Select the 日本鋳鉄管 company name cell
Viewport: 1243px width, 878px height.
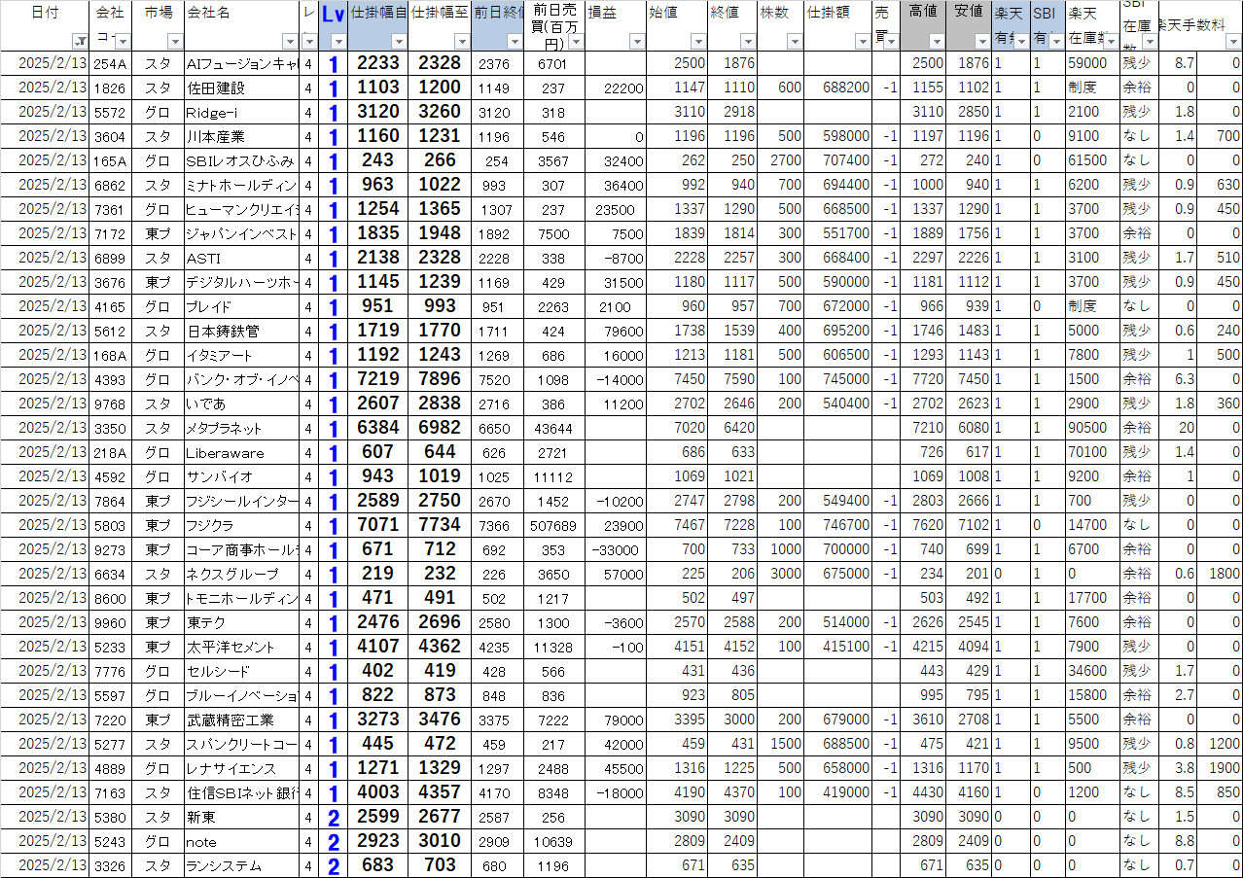[x=241, y=331]
